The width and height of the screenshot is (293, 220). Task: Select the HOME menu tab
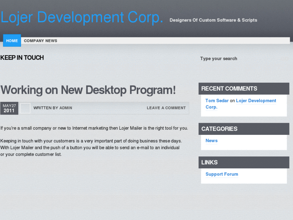click(x=12, y=40)
